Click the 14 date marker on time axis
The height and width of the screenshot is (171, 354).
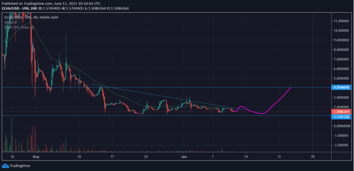point(246,157)
